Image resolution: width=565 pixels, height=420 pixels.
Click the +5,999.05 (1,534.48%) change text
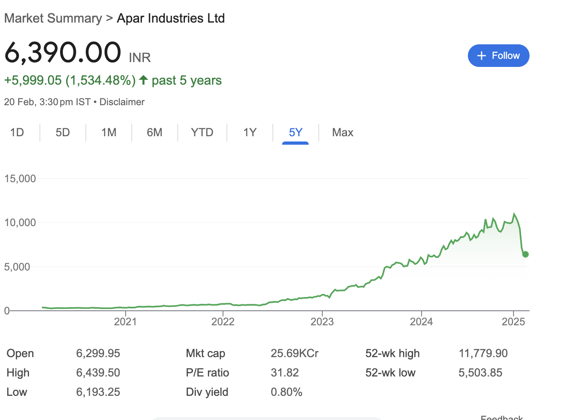70,80
